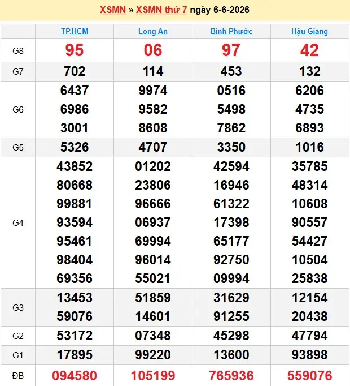The image size is (350, 386).
Task: Open the Bình Phước province link
Action: (231, 31)
